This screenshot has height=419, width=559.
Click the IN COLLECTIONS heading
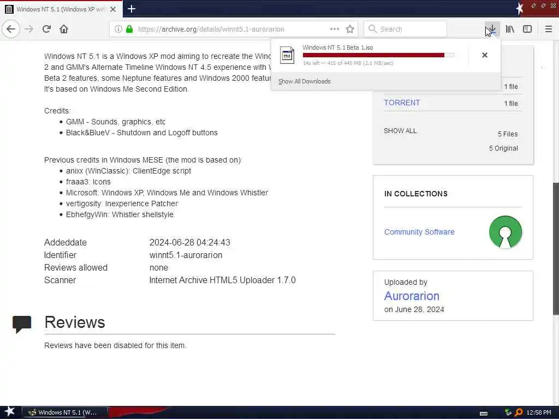click(415, 194)
